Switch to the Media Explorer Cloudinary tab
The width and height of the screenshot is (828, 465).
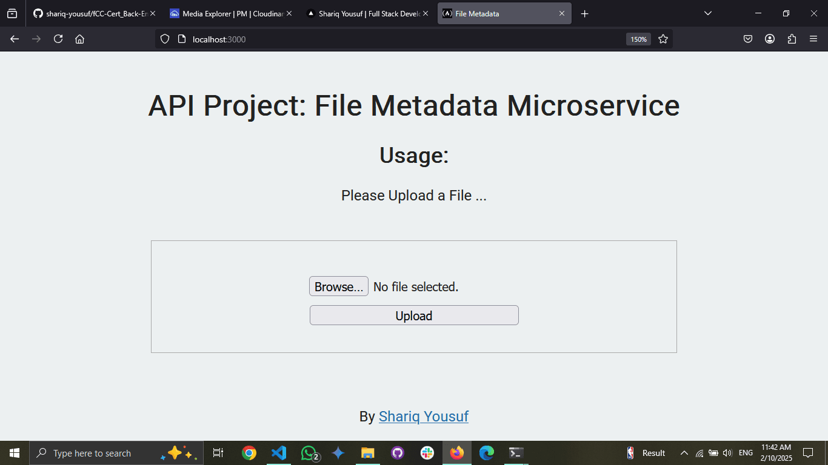point(230,13)
